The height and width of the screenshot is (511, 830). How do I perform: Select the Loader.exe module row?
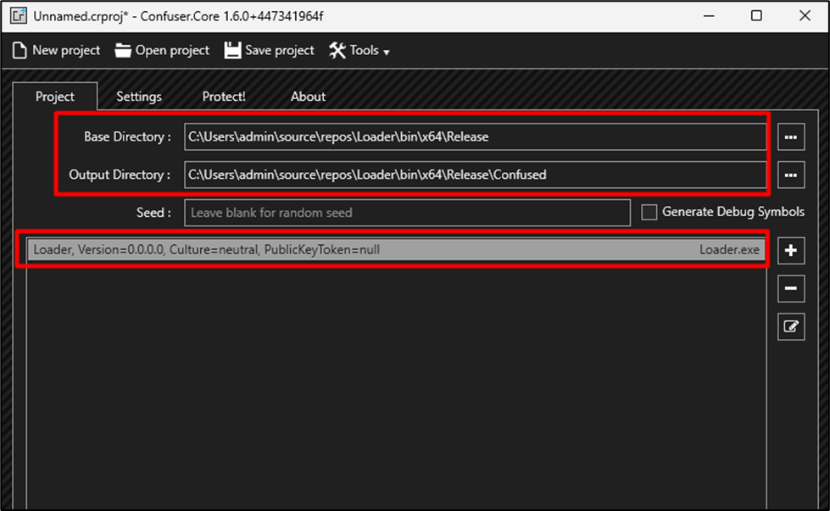tap(396, 250)
